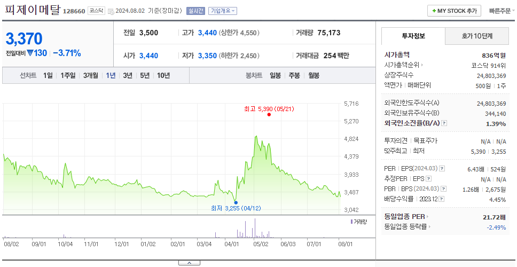The width and height of the screenshot is (517, 267).
Task: Click the 피제이메탈 stock name heading
Action: click(33, 9)
